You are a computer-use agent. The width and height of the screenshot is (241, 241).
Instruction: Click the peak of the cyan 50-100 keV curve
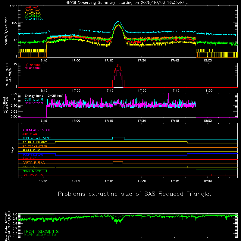[x=118, y=21]
